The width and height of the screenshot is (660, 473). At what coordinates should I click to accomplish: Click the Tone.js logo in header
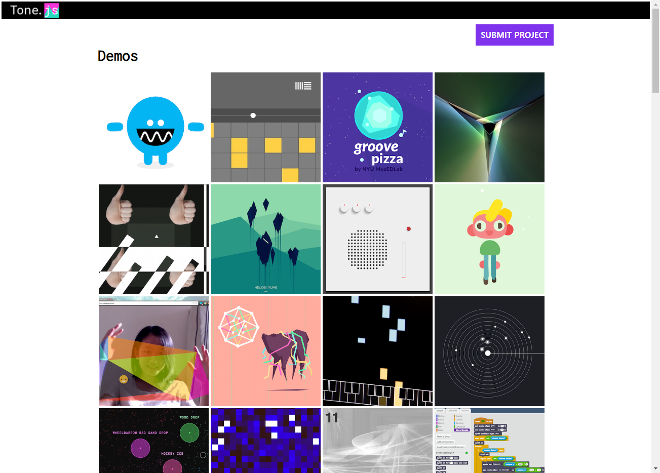34,11
